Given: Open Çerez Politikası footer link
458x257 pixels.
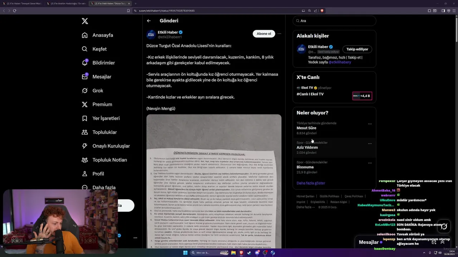Looking at the screenshot, I should (x=354, y=196).
